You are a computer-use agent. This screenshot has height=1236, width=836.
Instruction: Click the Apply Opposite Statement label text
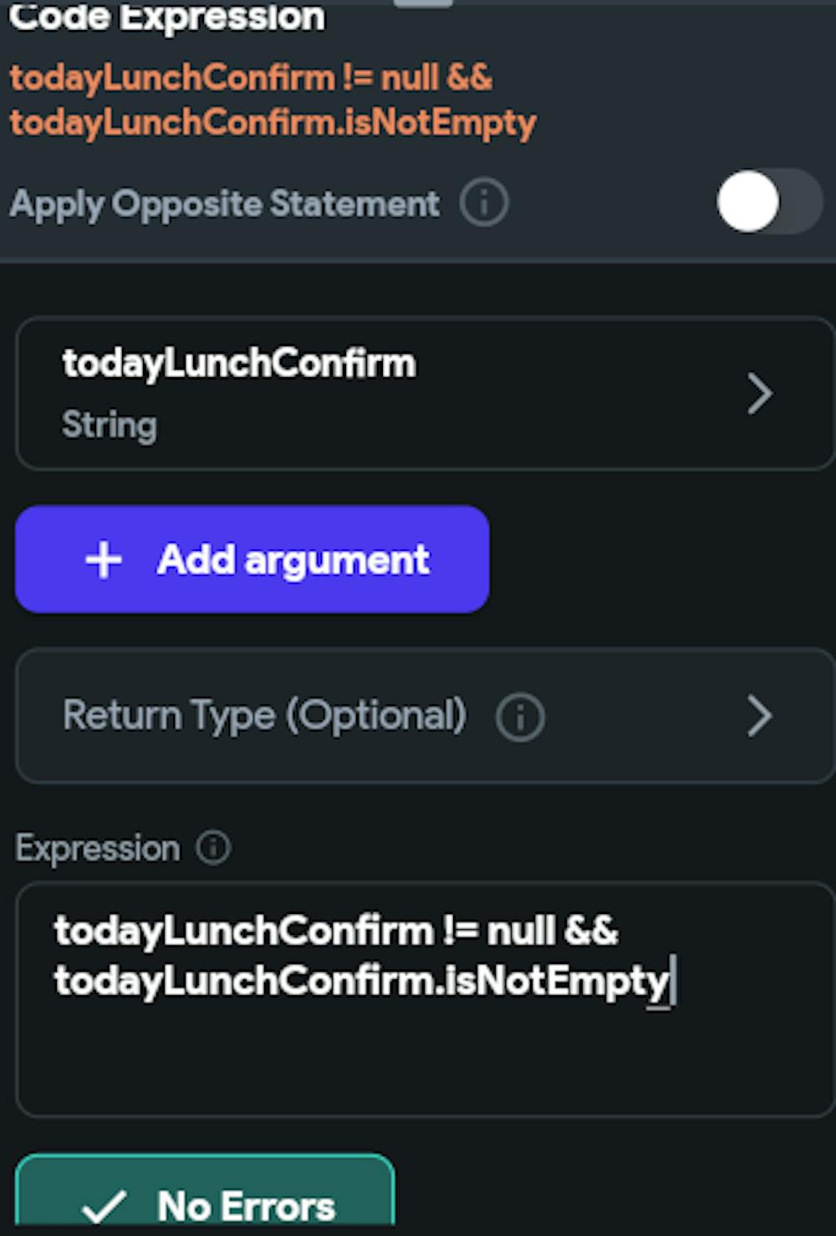[x=224, y=203]
